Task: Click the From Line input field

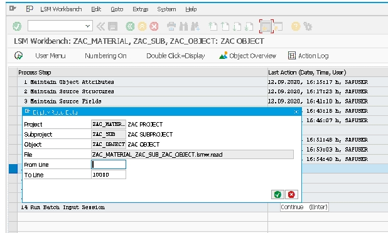Action: (109, 165)
